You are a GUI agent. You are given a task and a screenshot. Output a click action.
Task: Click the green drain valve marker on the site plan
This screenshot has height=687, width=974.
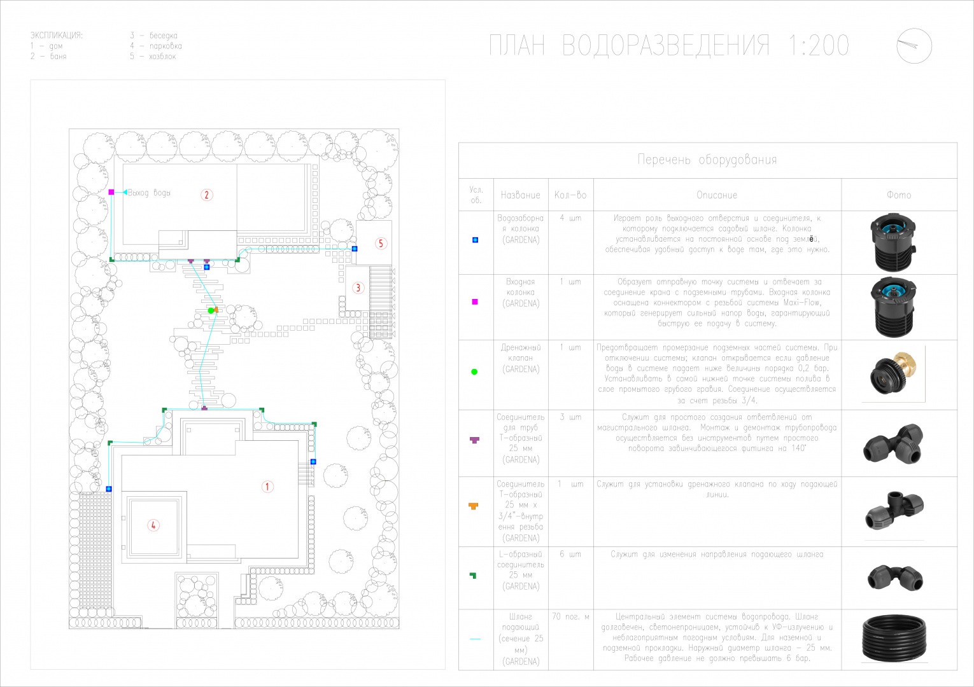coord(211,310)
